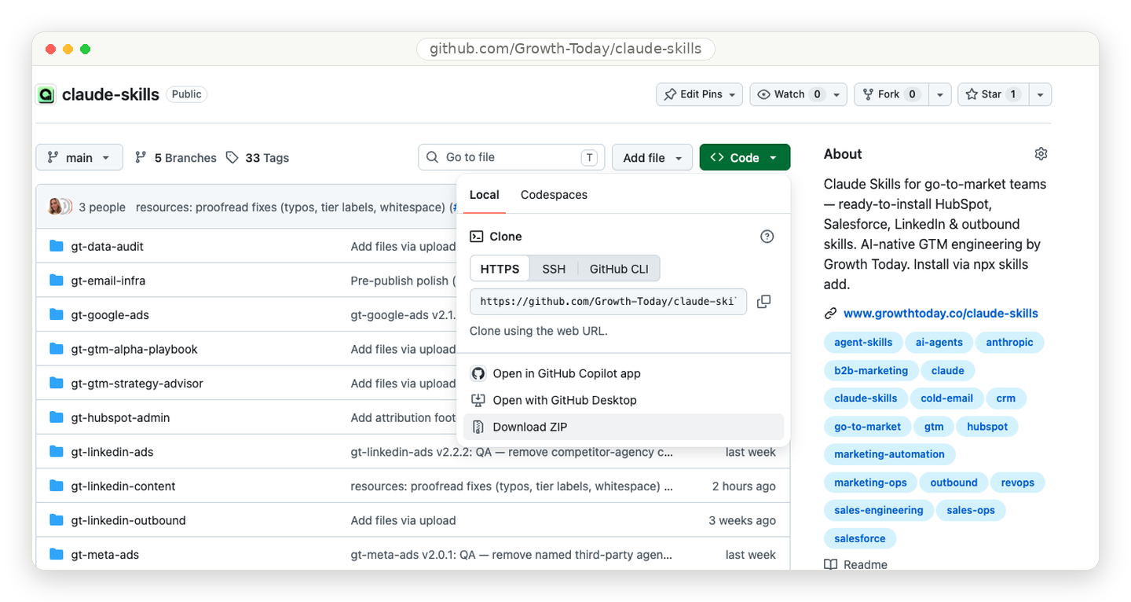Screen dimensions: 1131x602
Task: Star the repository
Action: point(992,94)
